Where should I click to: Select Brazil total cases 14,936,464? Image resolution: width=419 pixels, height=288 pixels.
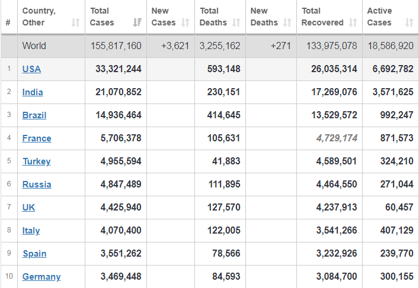coord(119,115)
